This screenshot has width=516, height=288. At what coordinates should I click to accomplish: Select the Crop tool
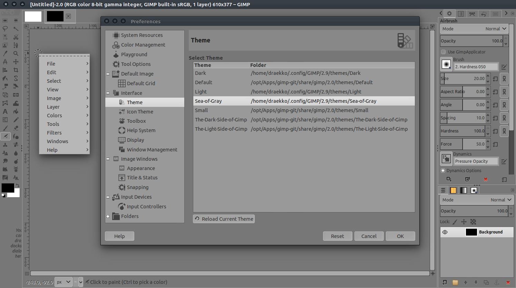coord(16,70)
